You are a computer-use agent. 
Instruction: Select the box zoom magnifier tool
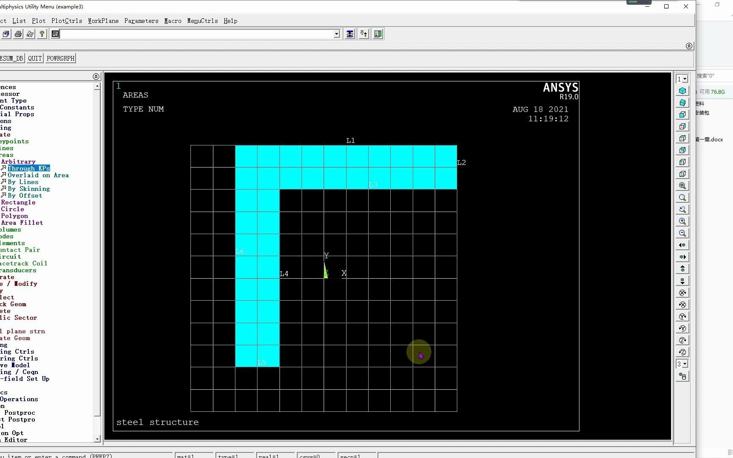point(683,198)
